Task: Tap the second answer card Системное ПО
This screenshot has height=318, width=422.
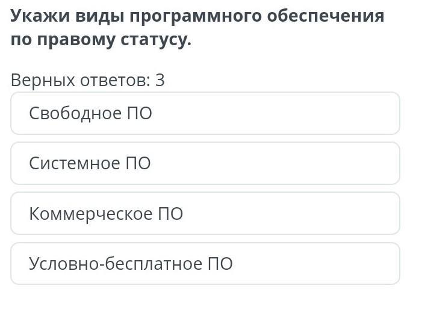Action: pyautogui.click(x=205, y=163)
